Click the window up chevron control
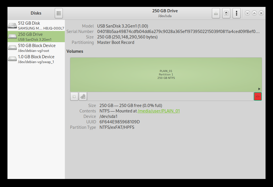This screenshot has width=273, height=187. click(254, 13)
